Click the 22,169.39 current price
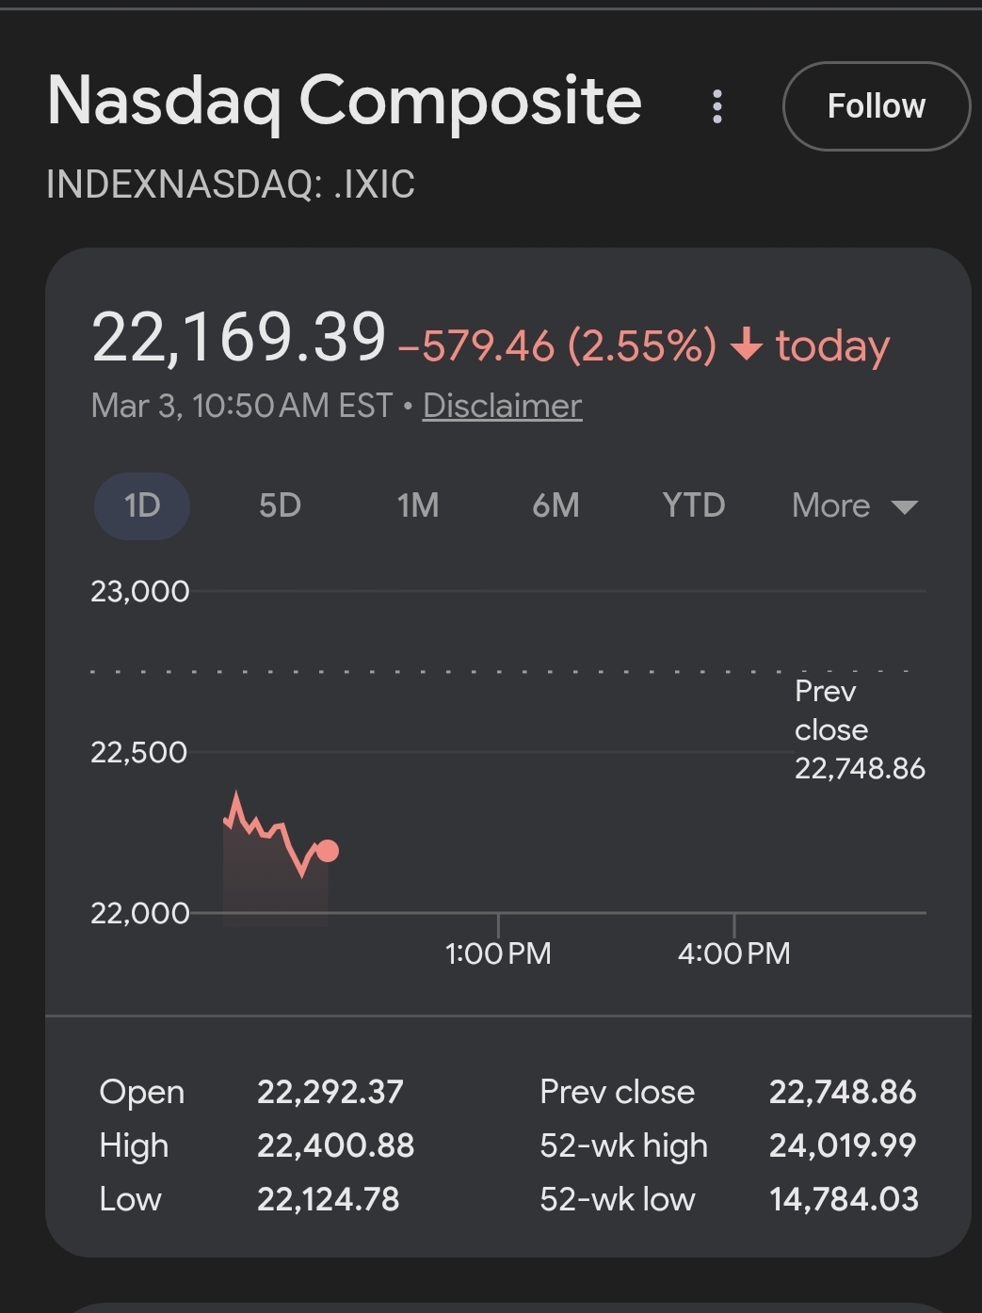The width and height of the screenshot is (982, 1313). click(x=239, y=337)
